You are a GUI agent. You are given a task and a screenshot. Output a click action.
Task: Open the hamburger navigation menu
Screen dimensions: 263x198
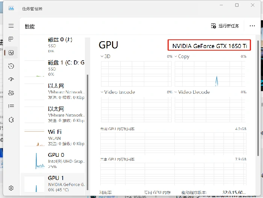click(11, 26)
